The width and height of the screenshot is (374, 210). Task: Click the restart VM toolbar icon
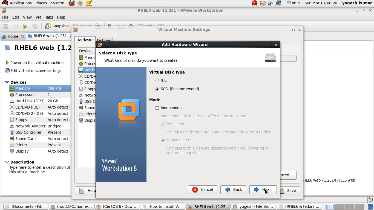pos(35,26)
